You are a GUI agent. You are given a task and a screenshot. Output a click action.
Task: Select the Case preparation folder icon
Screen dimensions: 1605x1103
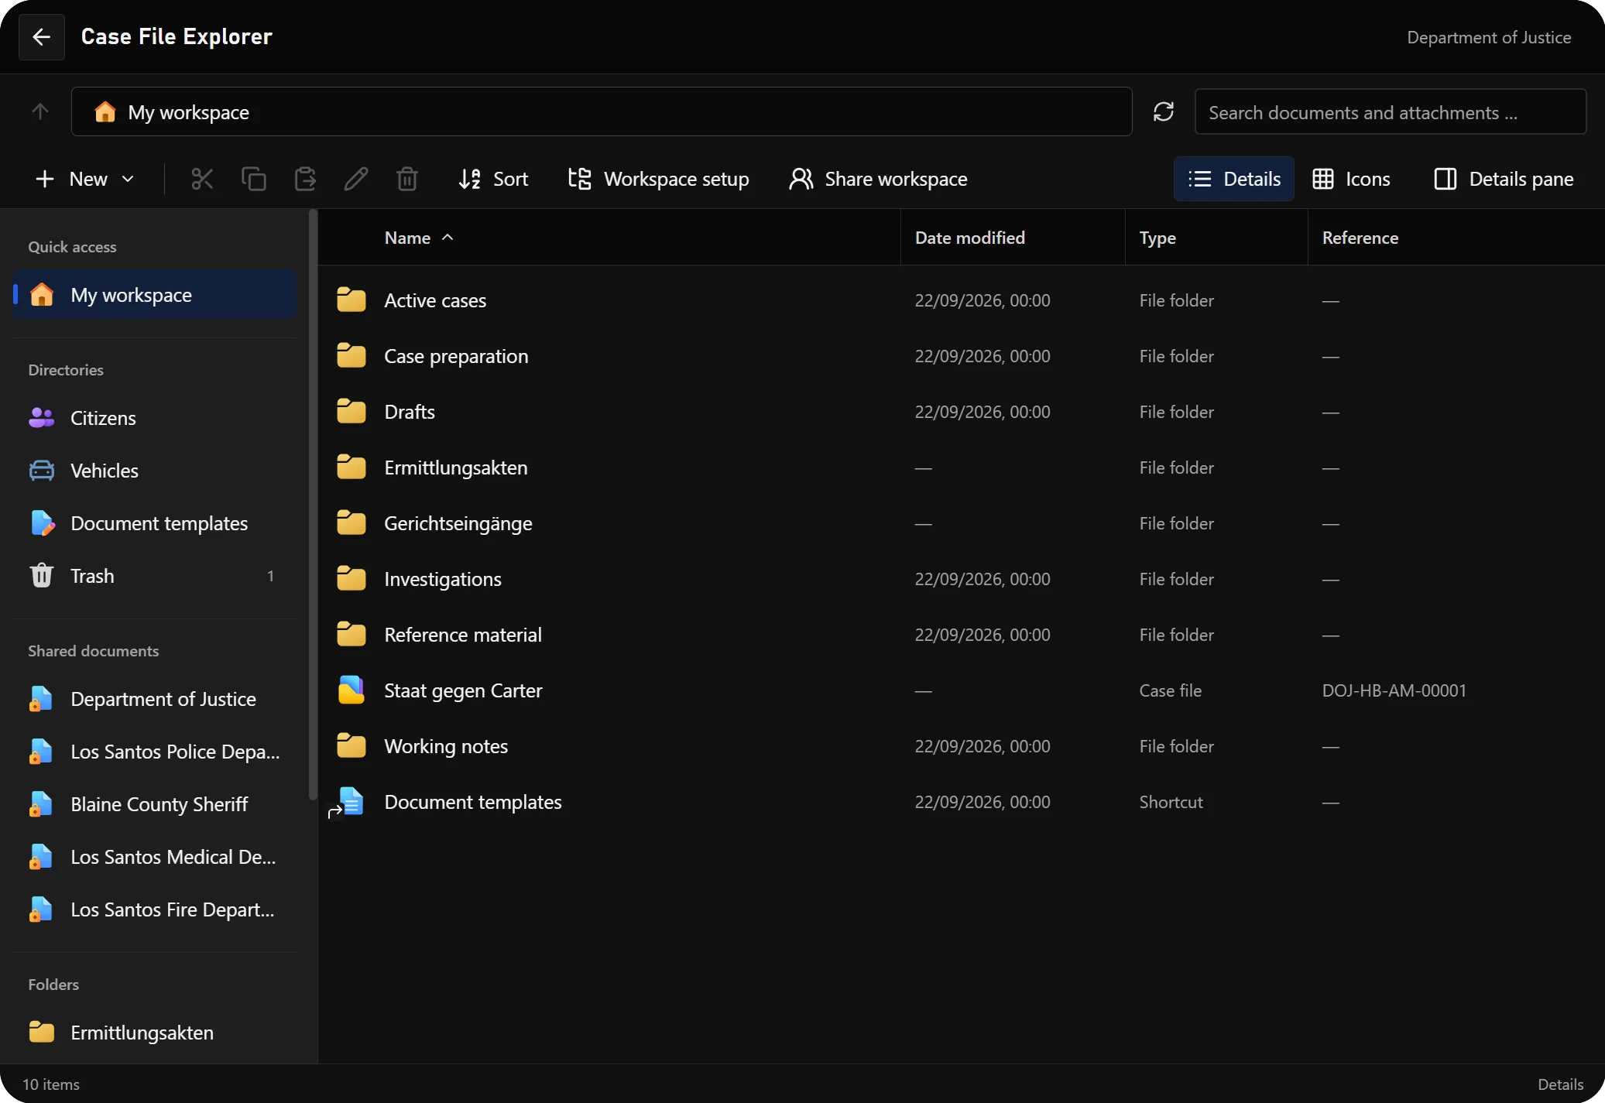[x=352, y=355]
